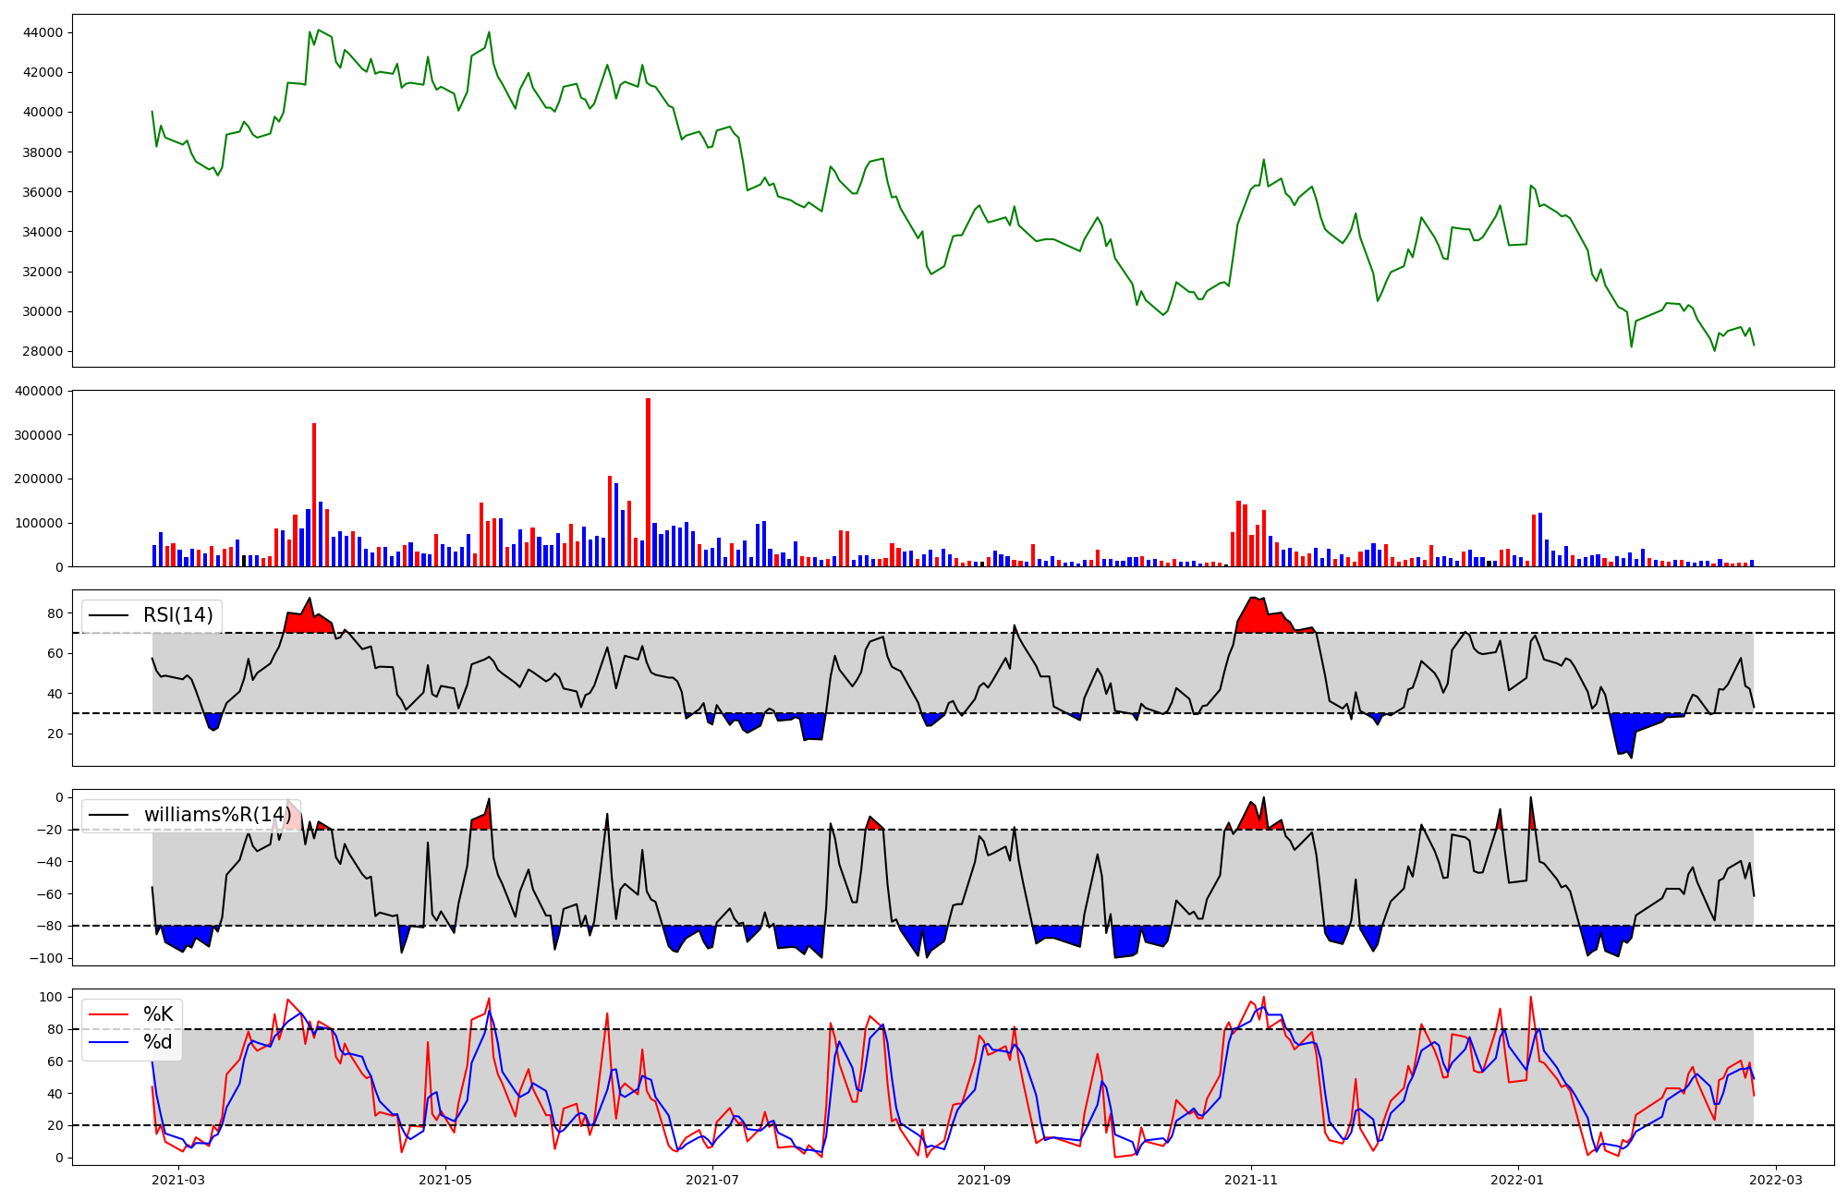
Task: Click the 44000 price axis tick label
Action: click(44, 32)
